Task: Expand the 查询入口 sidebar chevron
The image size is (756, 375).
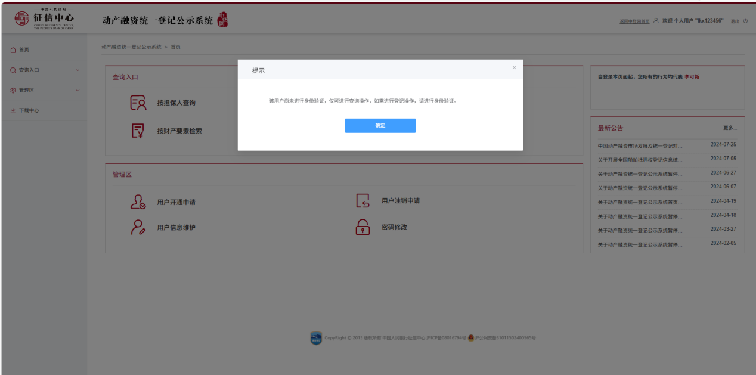Action: [78, 70]
